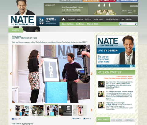The width and height of the screenshot is (147, 125).
Task: Click Connect with Facebook button
Action: (127, 1)
